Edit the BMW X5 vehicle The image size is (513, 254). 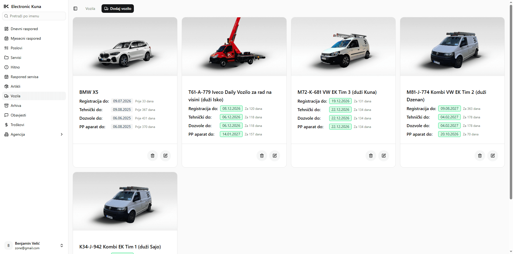[165, 156]
